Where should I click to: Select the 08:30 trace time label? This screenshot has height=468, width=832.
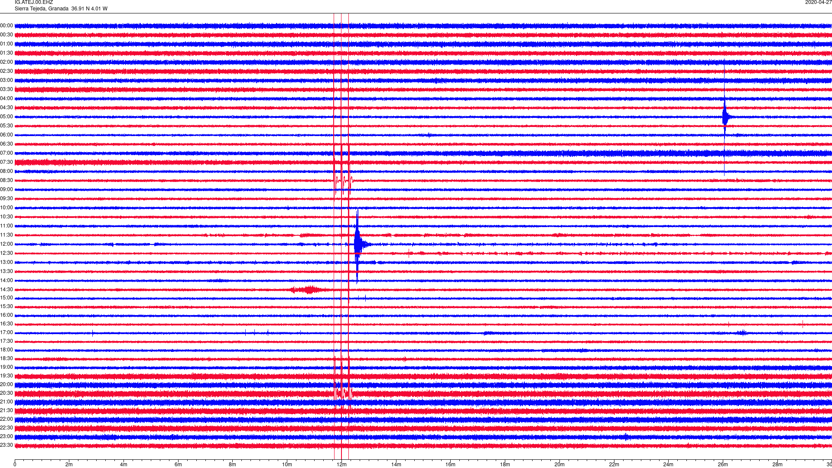[6, 181]
